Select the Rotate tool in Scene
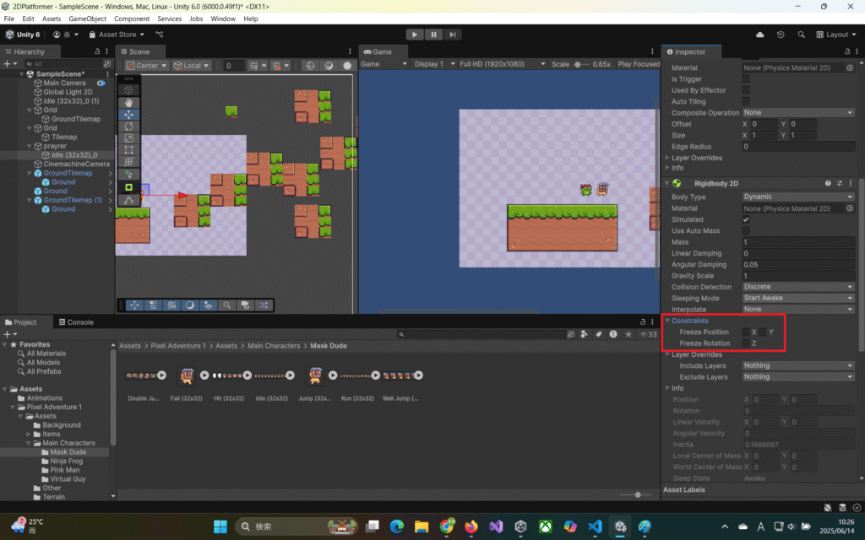The width and height of the screenshot is (865, 540). [128, 127]
